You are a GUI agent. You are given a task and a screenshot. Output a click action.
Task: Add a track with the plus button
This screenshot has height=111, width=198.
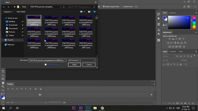coord(151,95)
